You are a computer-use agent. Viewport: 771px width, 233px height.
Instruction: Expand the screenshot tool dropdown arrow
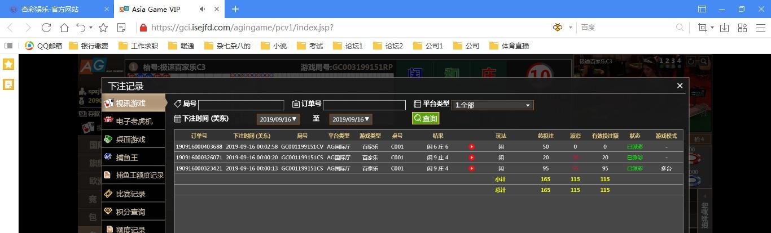(712, 28)
